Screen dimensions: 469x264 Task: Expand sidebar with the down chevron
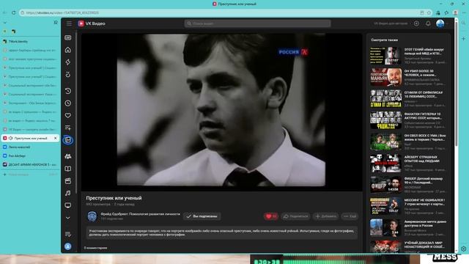click(68, 218)
